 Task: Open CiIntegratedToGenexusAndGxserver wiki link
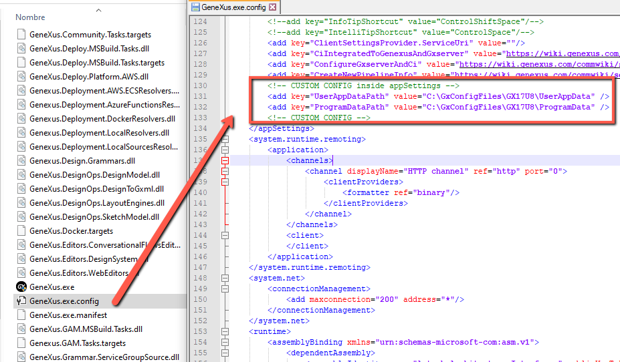pos(562,53)
